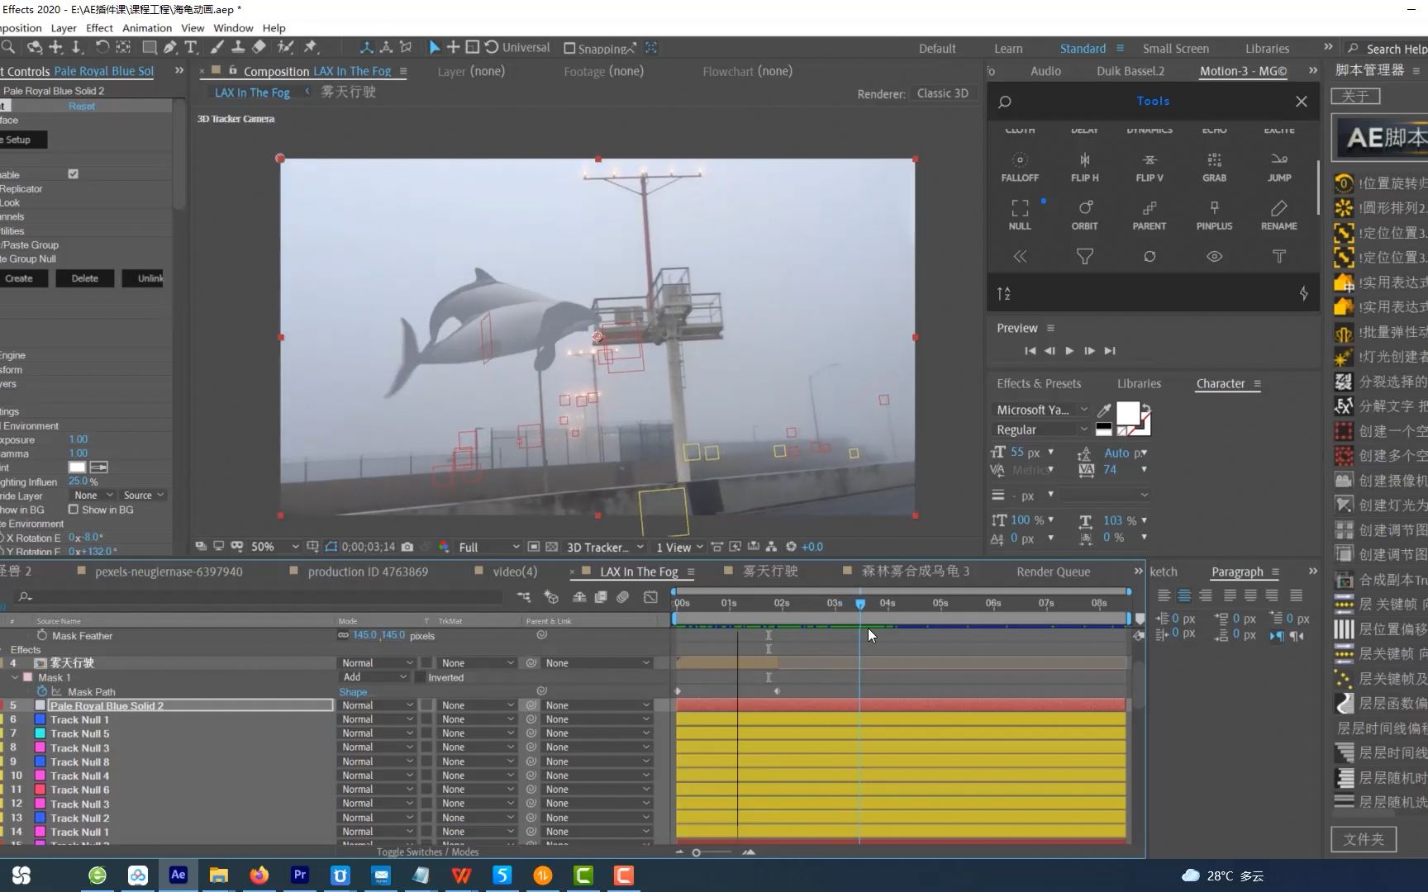Click the PARENT tool in Motion-3

point(1149,215)
